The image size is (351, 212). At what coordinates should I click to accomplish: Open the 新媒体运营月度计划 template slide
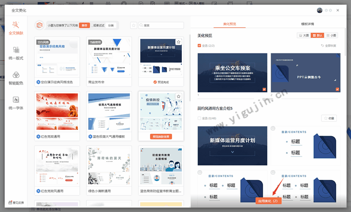tap(233, 146)
